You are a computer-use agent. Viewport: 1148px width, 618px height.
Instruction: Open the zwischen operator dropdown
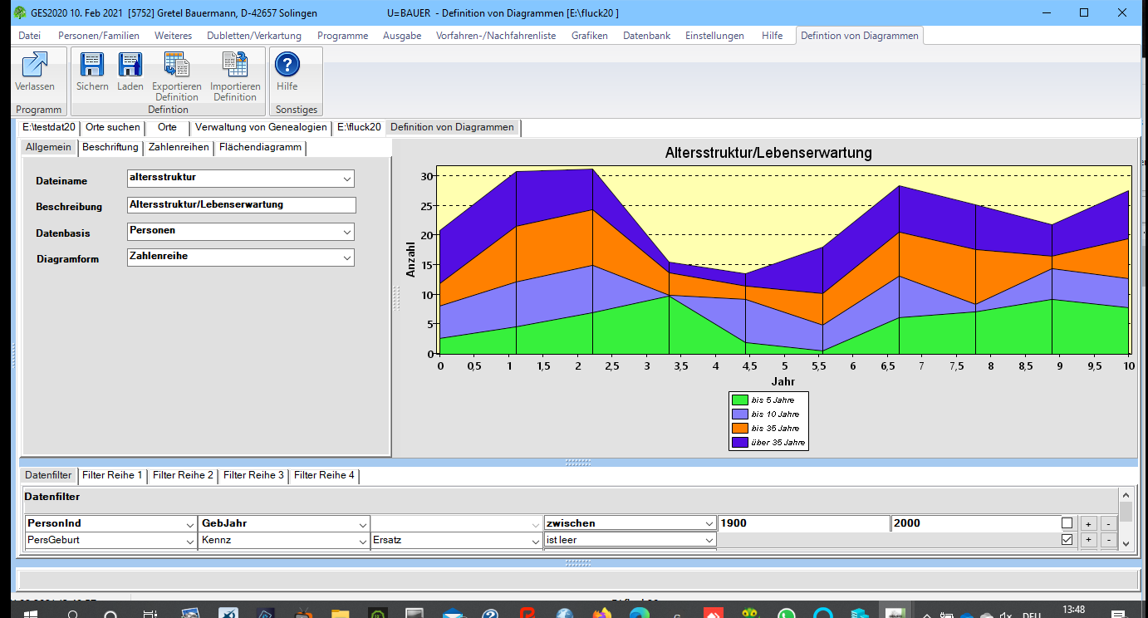point(709,524)
